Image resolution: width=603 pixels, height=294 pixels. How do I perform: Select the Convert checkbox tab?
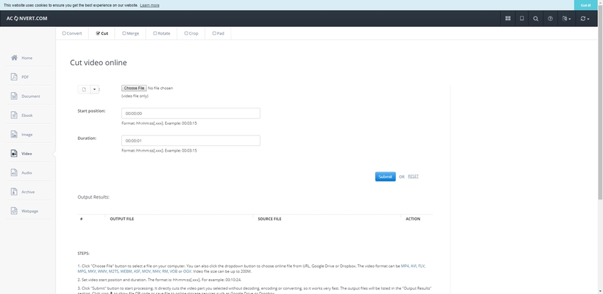click(72, 33)
